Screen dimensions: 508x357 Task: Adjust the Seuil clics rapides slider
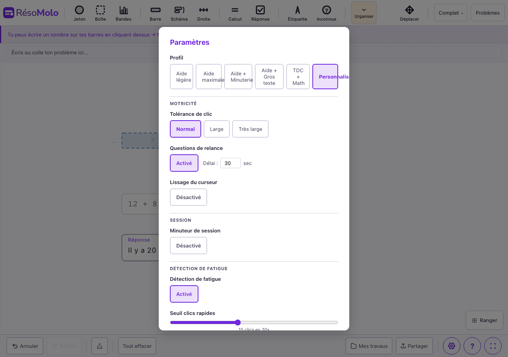click(238, 322)
